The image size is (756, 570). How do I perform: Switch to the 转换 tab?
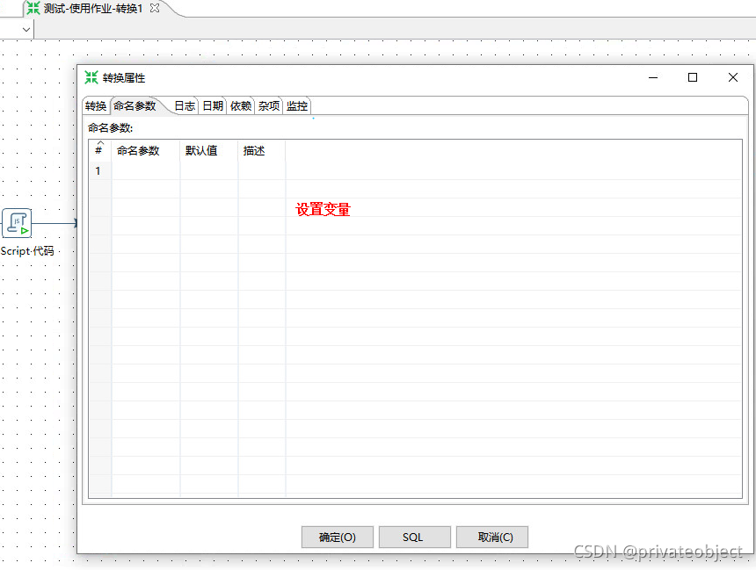[96, 106]
